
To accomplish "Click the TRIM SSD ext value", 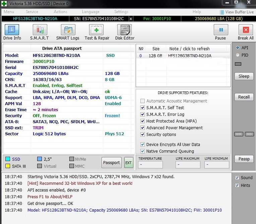I will (38, 128).
